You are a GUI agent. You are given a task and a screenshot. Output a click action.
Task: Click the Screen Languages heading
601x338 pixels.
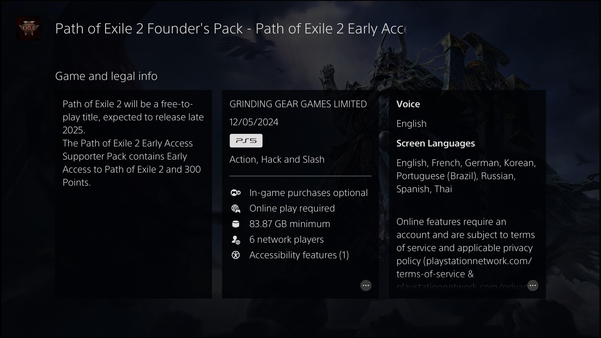click(435, 143)
